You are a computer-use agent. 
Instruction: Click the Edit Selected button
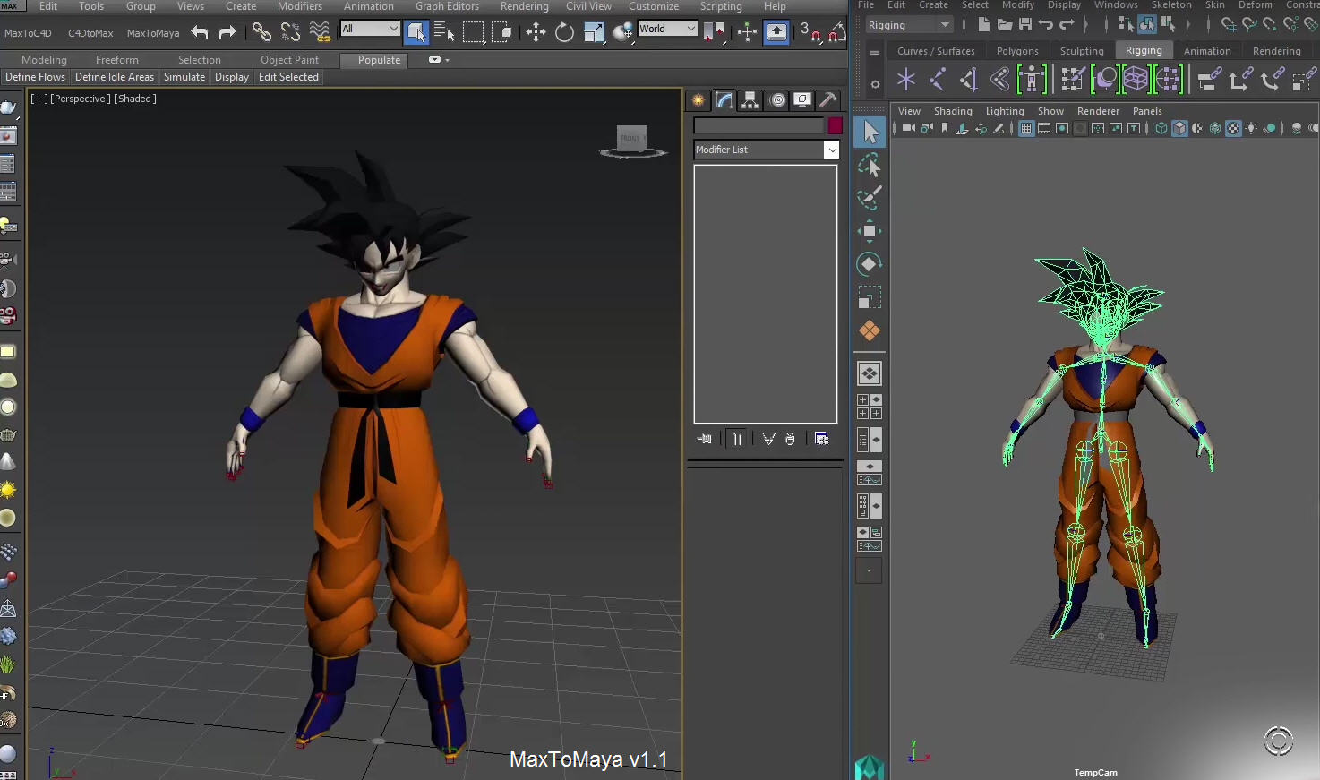288,77
